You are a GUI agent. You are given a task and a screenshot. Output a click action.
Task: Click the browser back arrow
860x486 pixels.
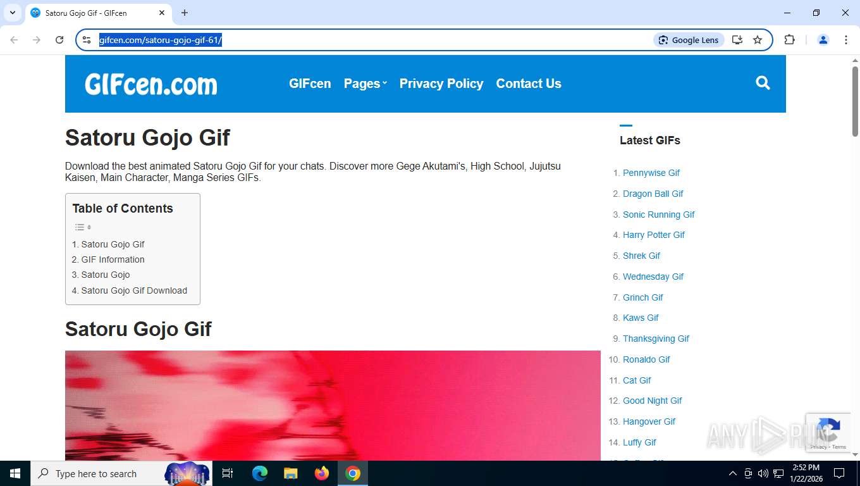click(x=14, y=40)
